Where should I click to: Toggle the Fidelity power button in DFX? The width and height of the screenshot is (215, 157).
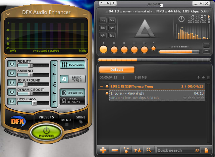pos(12,64)
